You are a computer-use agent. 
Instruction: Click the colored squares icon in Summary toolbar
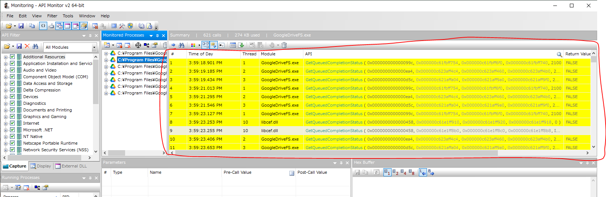193,45
